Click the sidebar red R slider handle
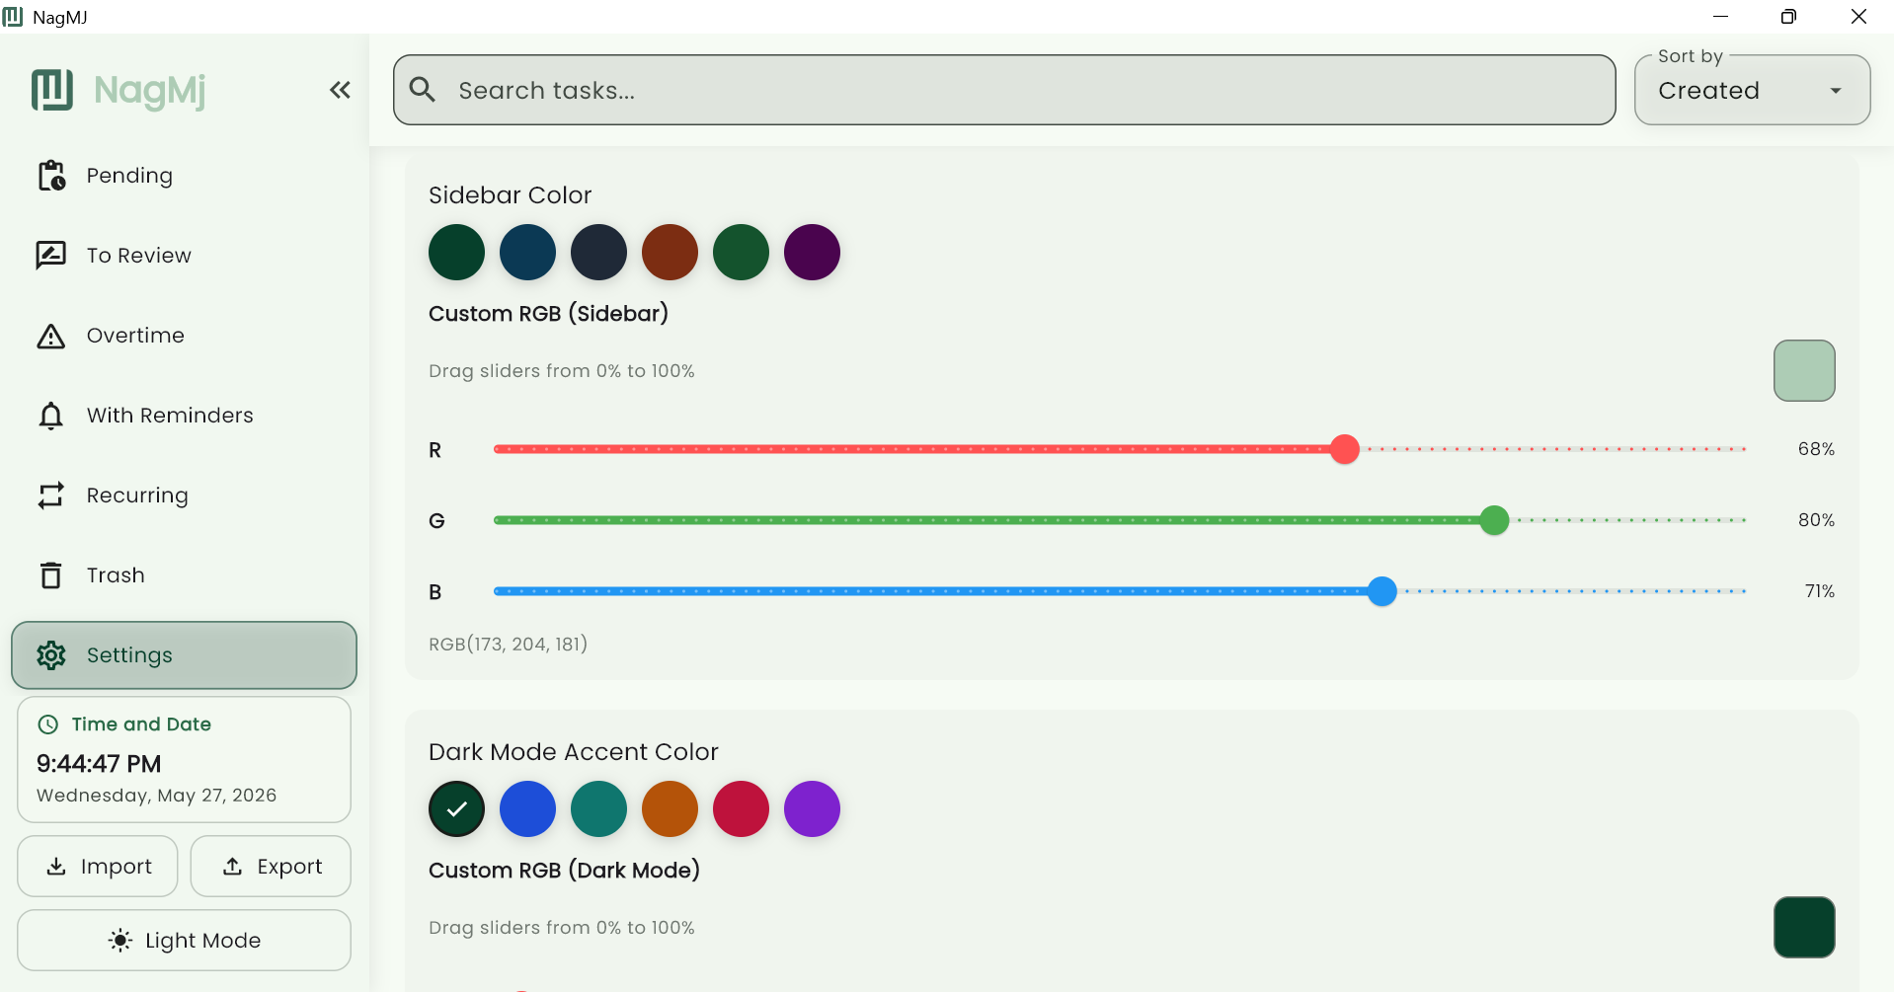The width and height of the screenshot is (1894, 992). click(x=1345, y=449)
